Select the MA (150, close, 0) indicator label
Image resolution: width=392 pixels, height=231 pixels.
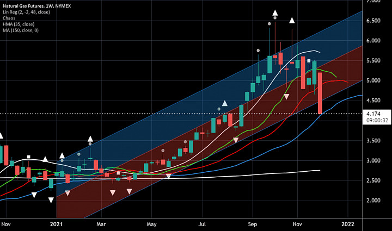click(x=21, y=30)
